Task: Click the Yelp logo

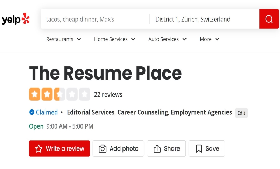Action: coord(16,19)
